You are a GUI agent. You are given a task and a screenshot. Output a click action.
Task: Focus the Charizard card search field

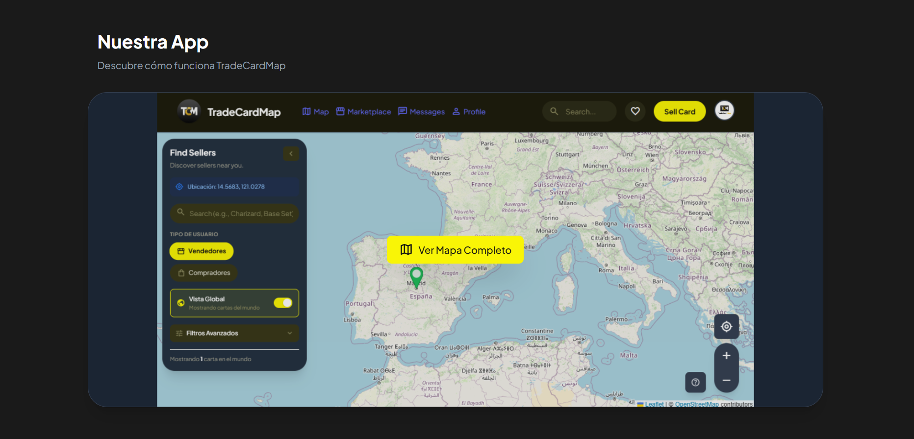click(234, 214)
